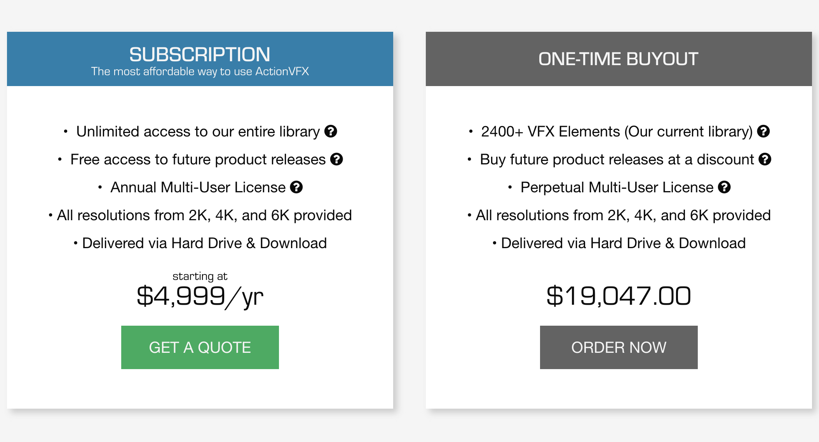Click help icon beside Unlimited access to library
This screenshot has height=442, width=819.
point(331,131)
